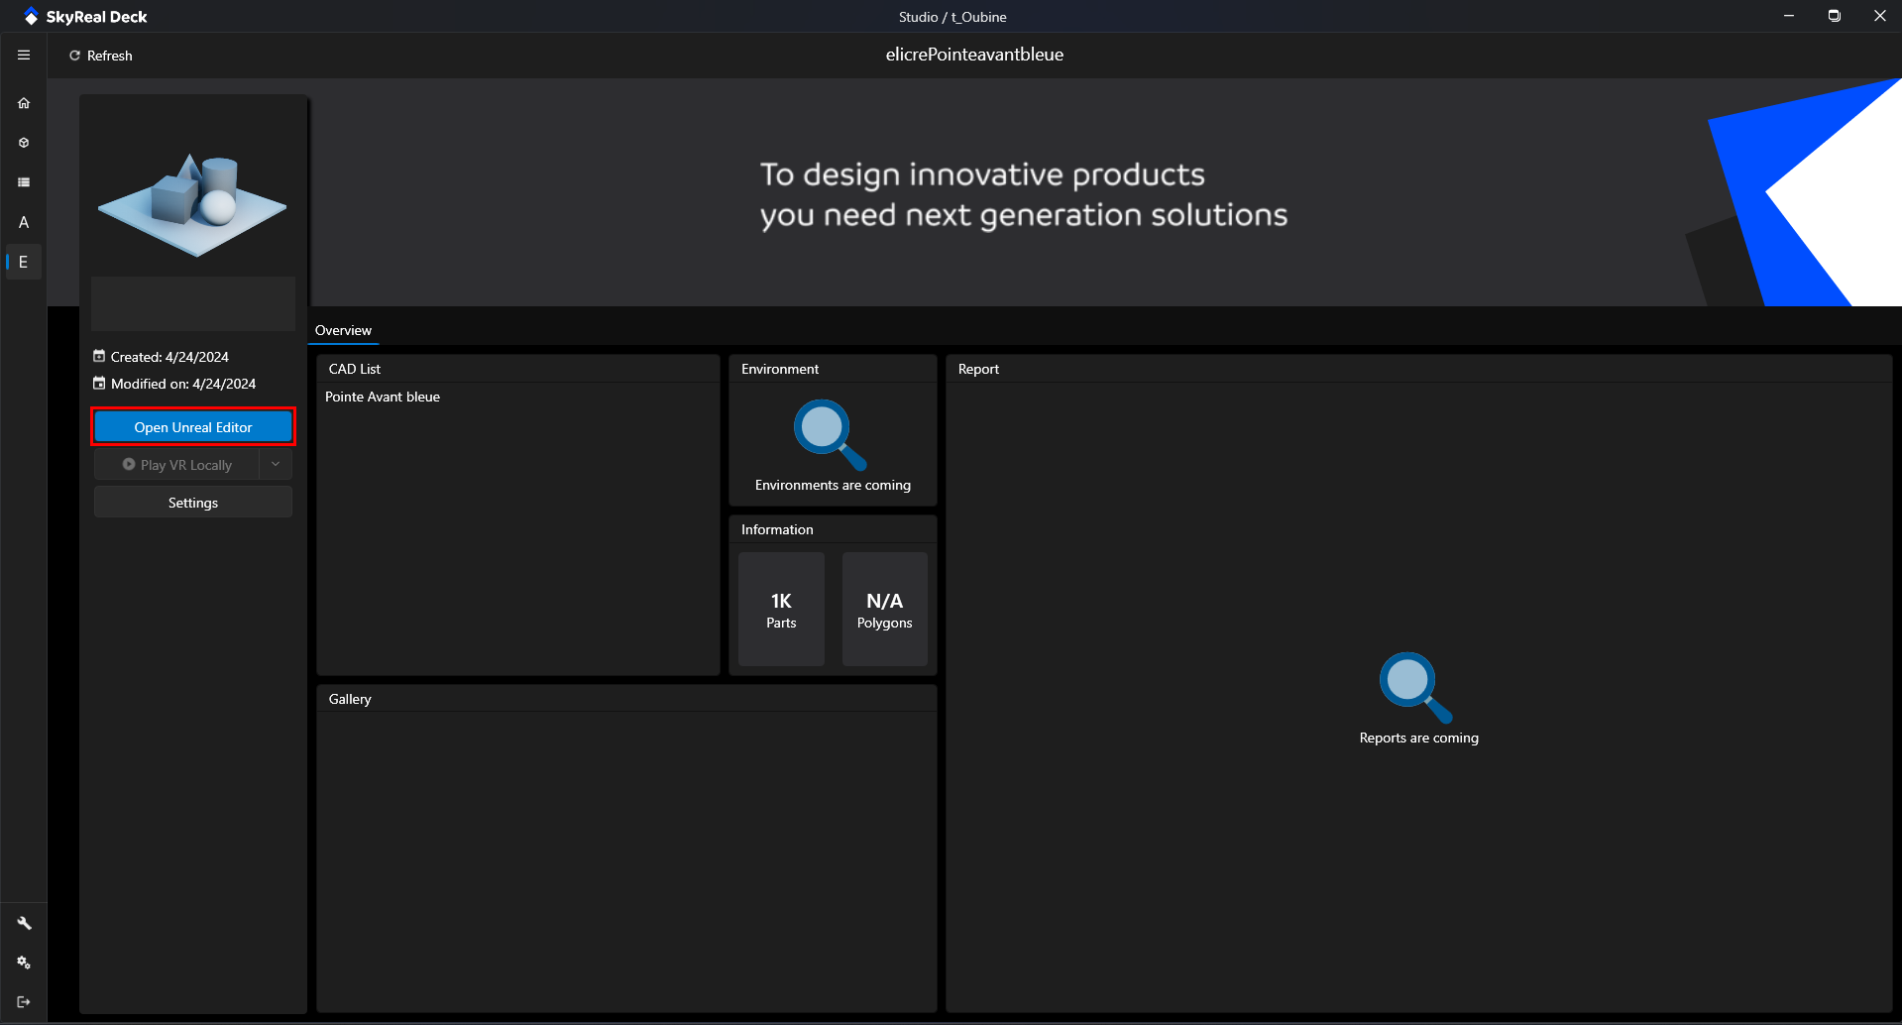Click the Refresh button
1902x1025 pixels.
tap(100, 56)
